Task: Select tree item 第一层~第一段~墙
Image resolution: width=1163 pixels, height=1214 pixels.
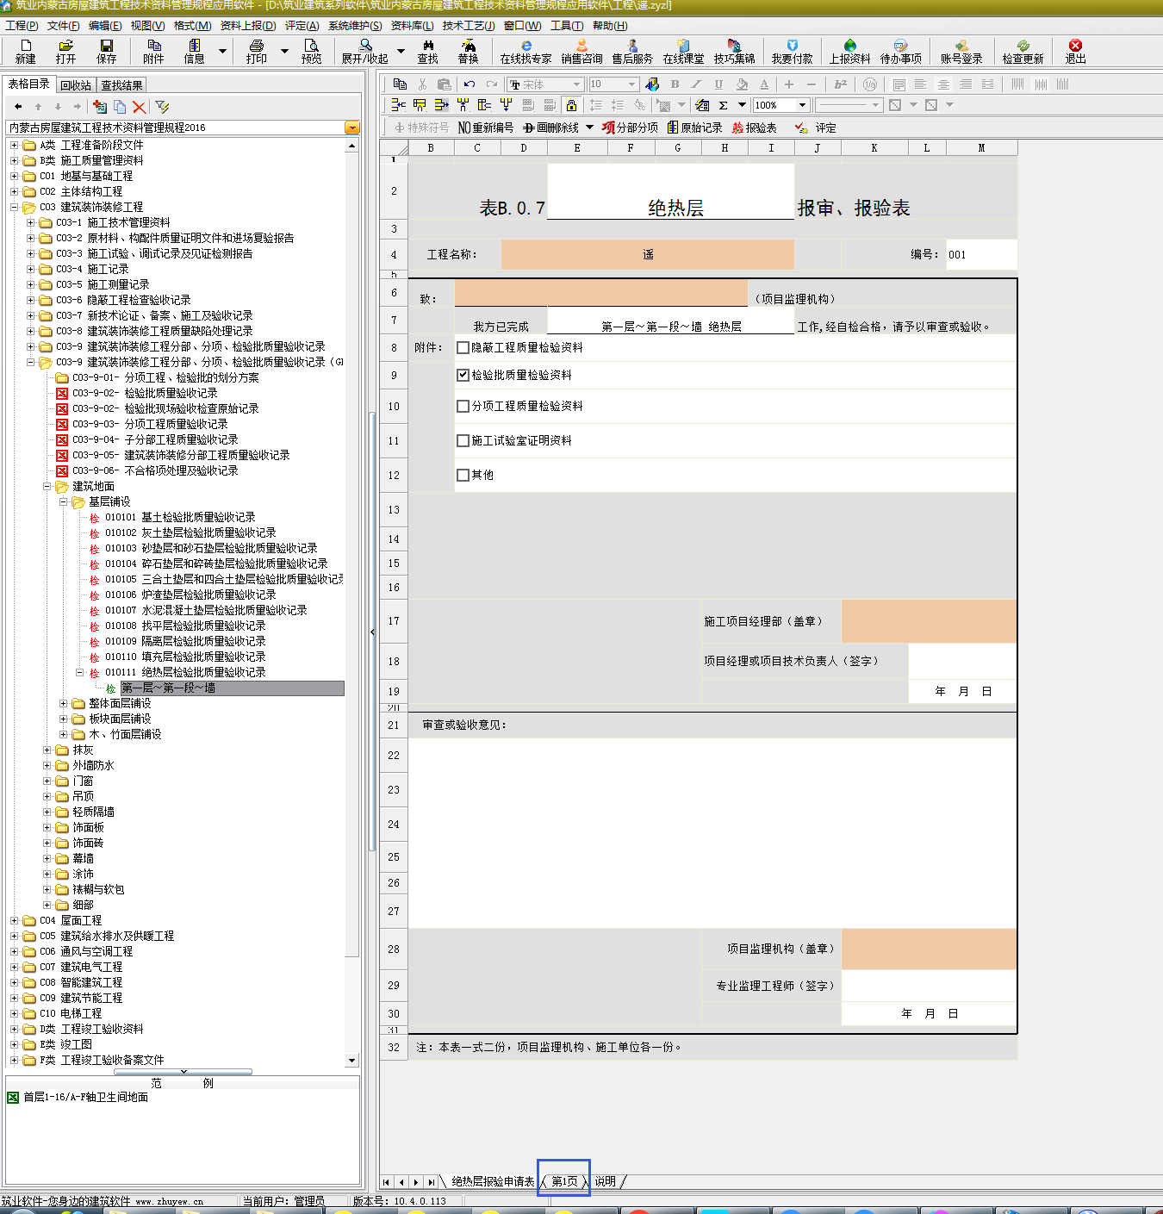Action: [233, 688]
